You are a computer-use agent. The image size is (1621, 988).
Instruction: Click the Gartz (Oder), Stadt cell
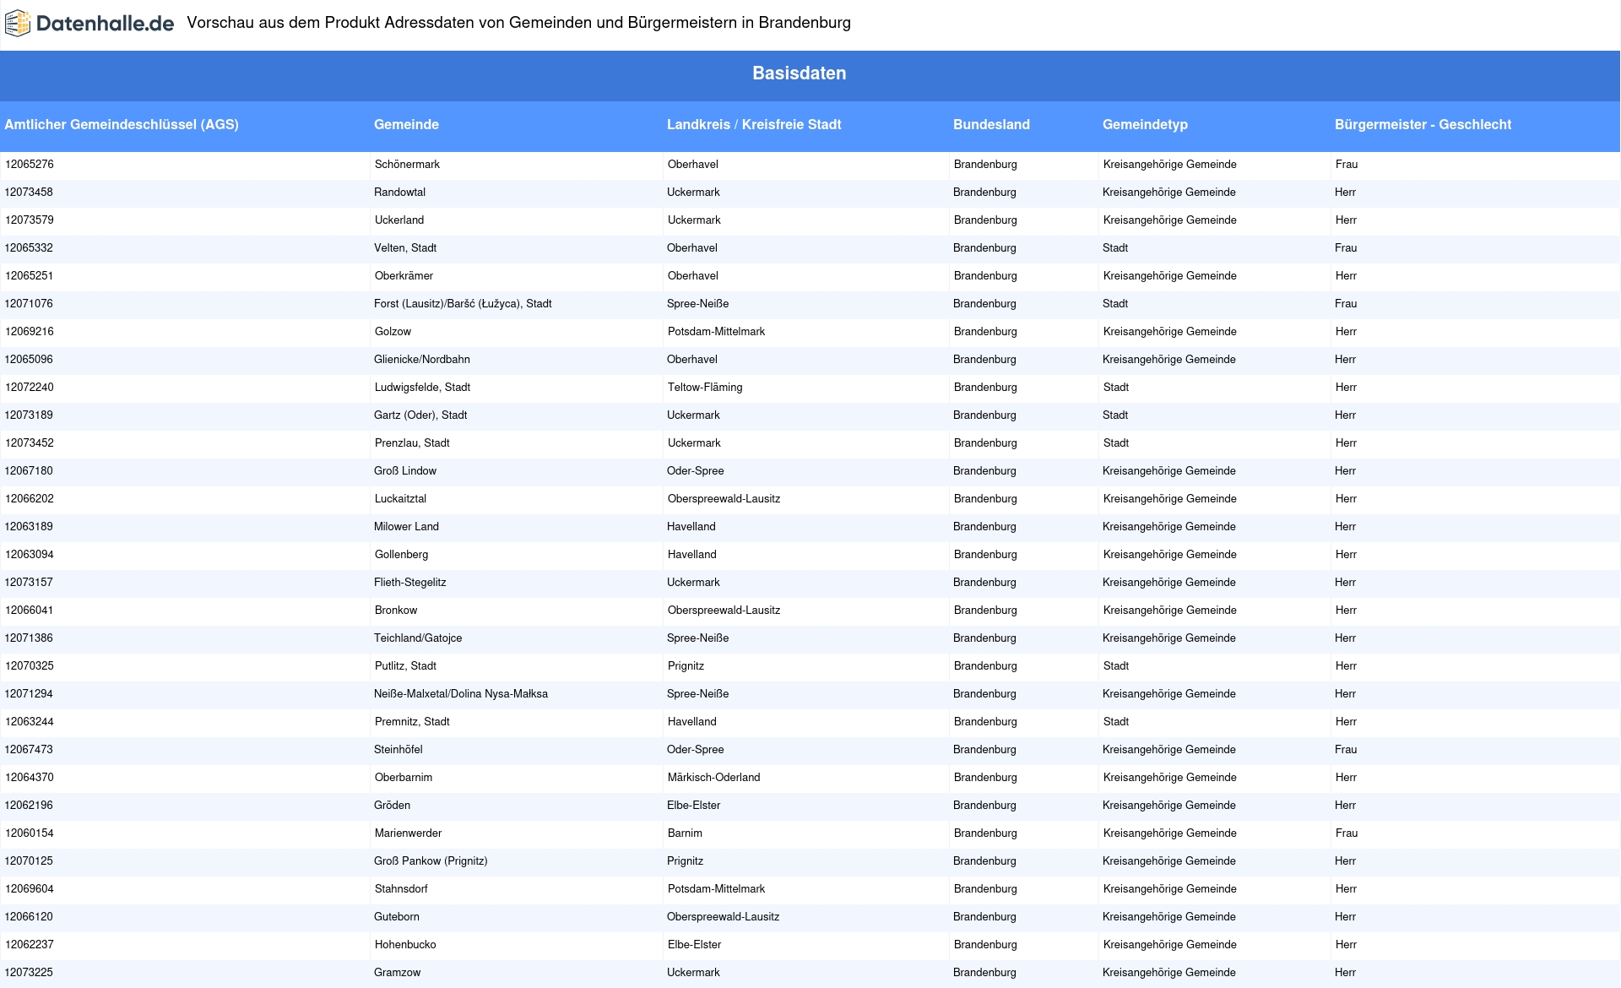420,415
